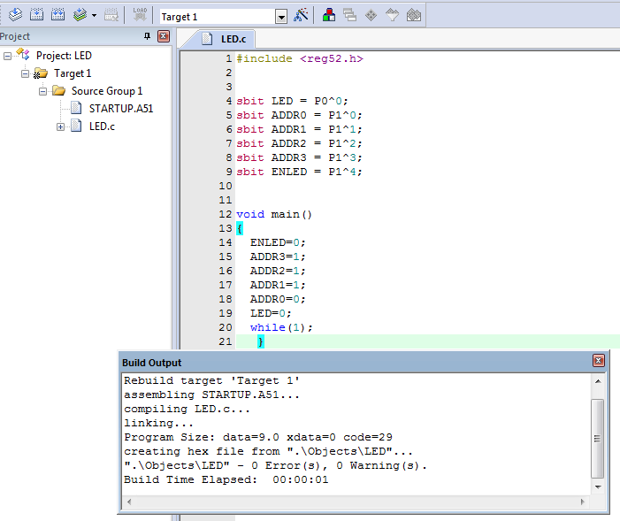Click the Pack Installer icon
Viewport: 620px width, 521px height.
click(414, 15)
